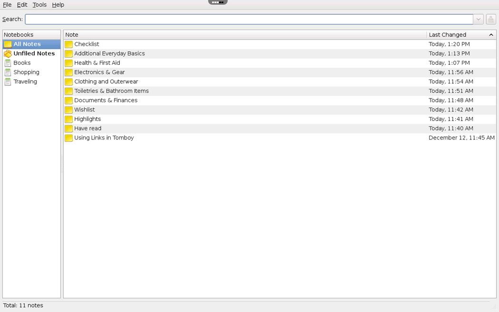Toggle sort order via Last Changed arrow

[491, 35]
